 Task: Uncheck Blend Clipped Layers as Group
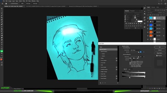(130, 63)
